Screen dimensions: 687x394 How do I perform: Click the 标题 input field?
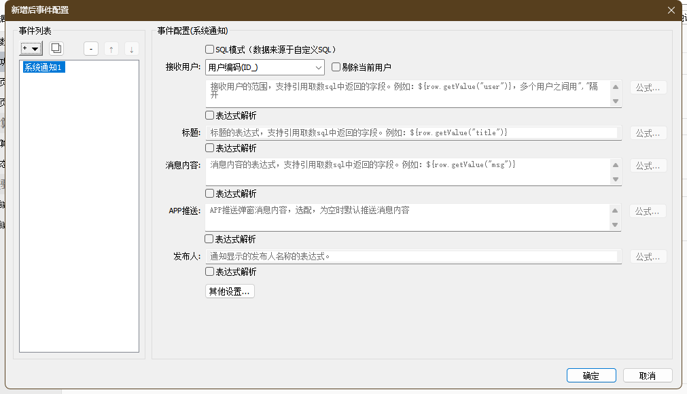click(x=412, y=133)
